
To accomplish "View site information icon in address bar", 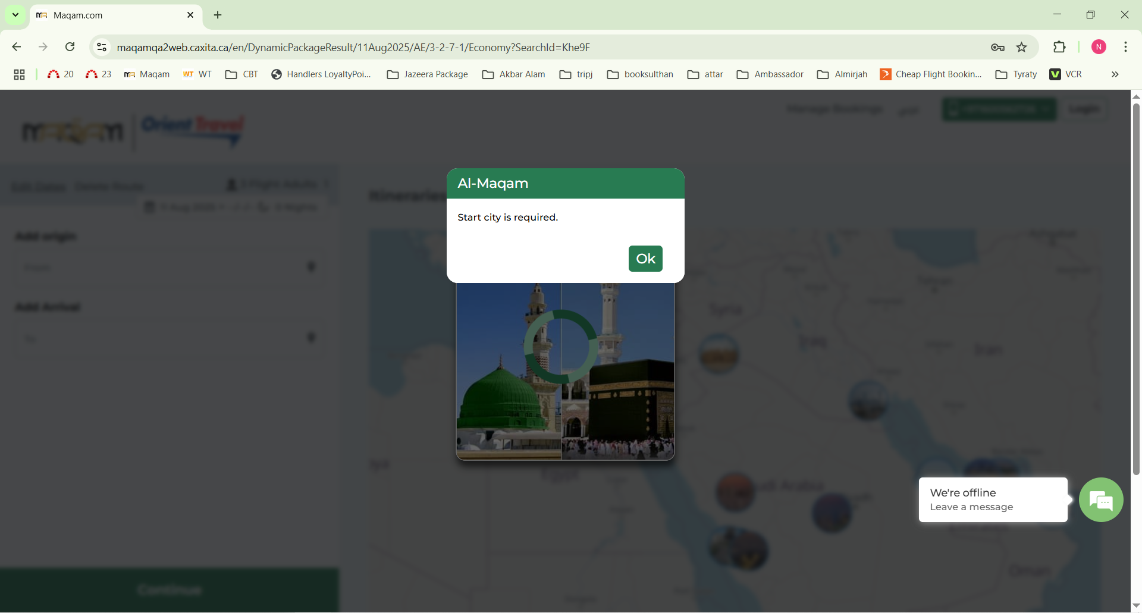I will pos(102,47).
